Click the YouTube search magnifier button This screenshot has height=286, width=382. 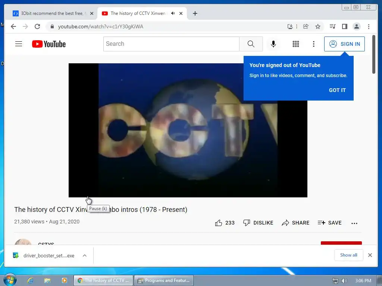point(251,44)
